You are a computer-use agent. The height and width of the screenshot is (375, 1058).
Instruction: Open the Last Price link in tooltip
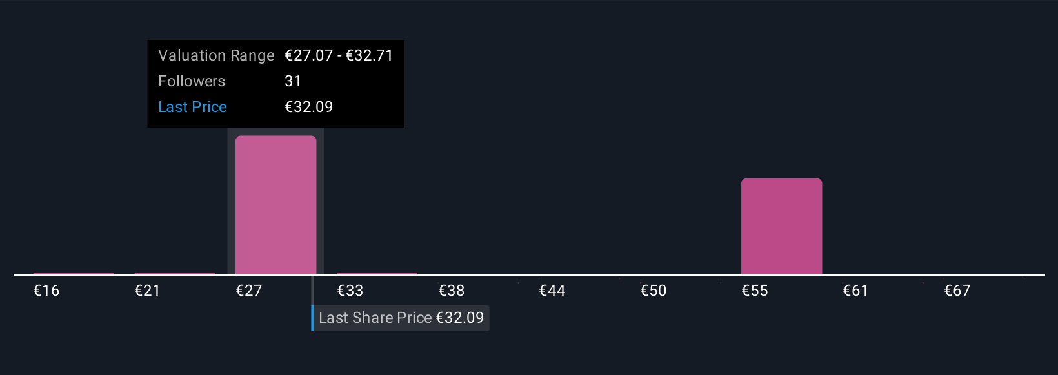192,107
